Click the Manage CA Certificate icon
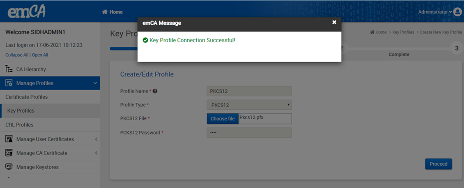Image resolution: width=464 pixels, height=188 pixels. (9, 153)
